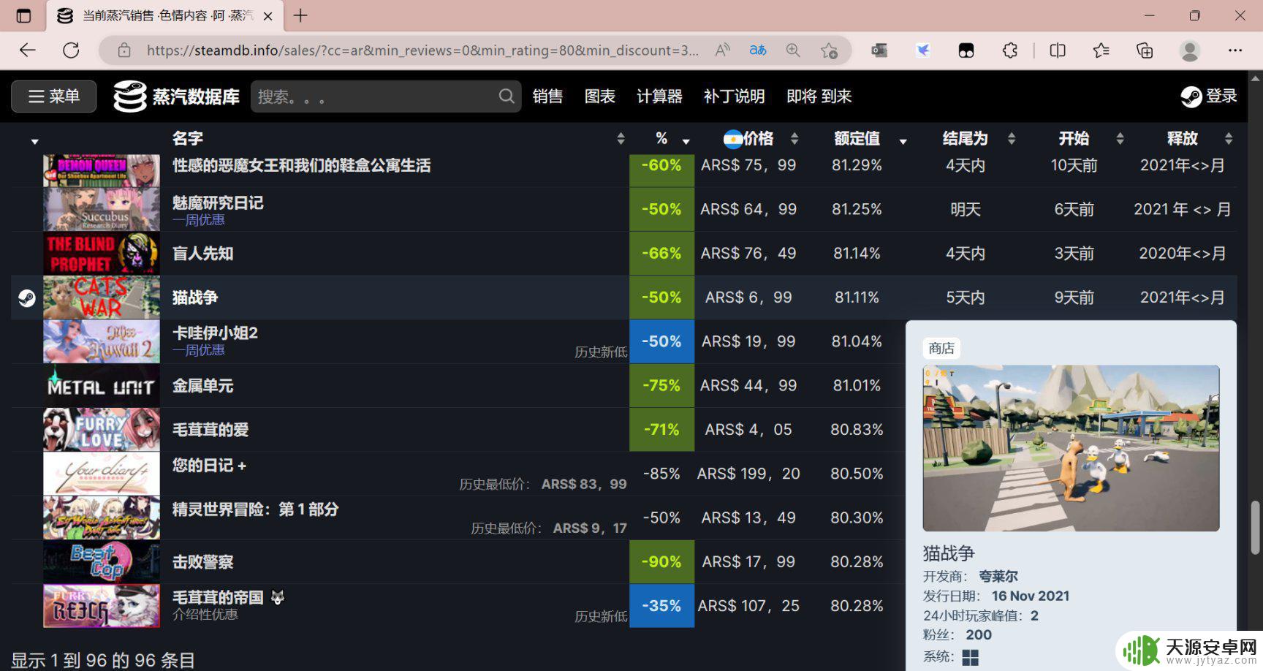This screenshot has width=1263, height=671.
Task: Open the browser settings and more menu
Action: [x=1235, y=50]
